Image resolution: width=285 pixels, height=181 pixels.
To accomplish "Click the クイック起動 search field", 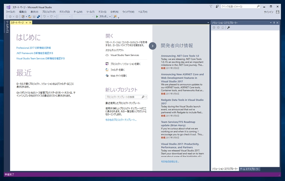I will coord(238,6).
